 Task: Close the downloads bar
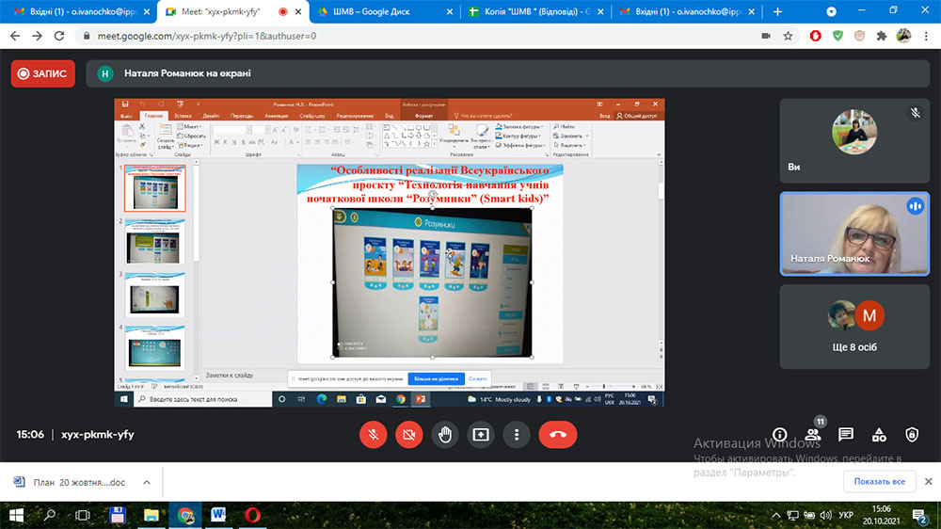929,482
